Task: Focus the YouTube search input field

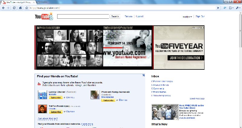Action: tap(83, 17)
